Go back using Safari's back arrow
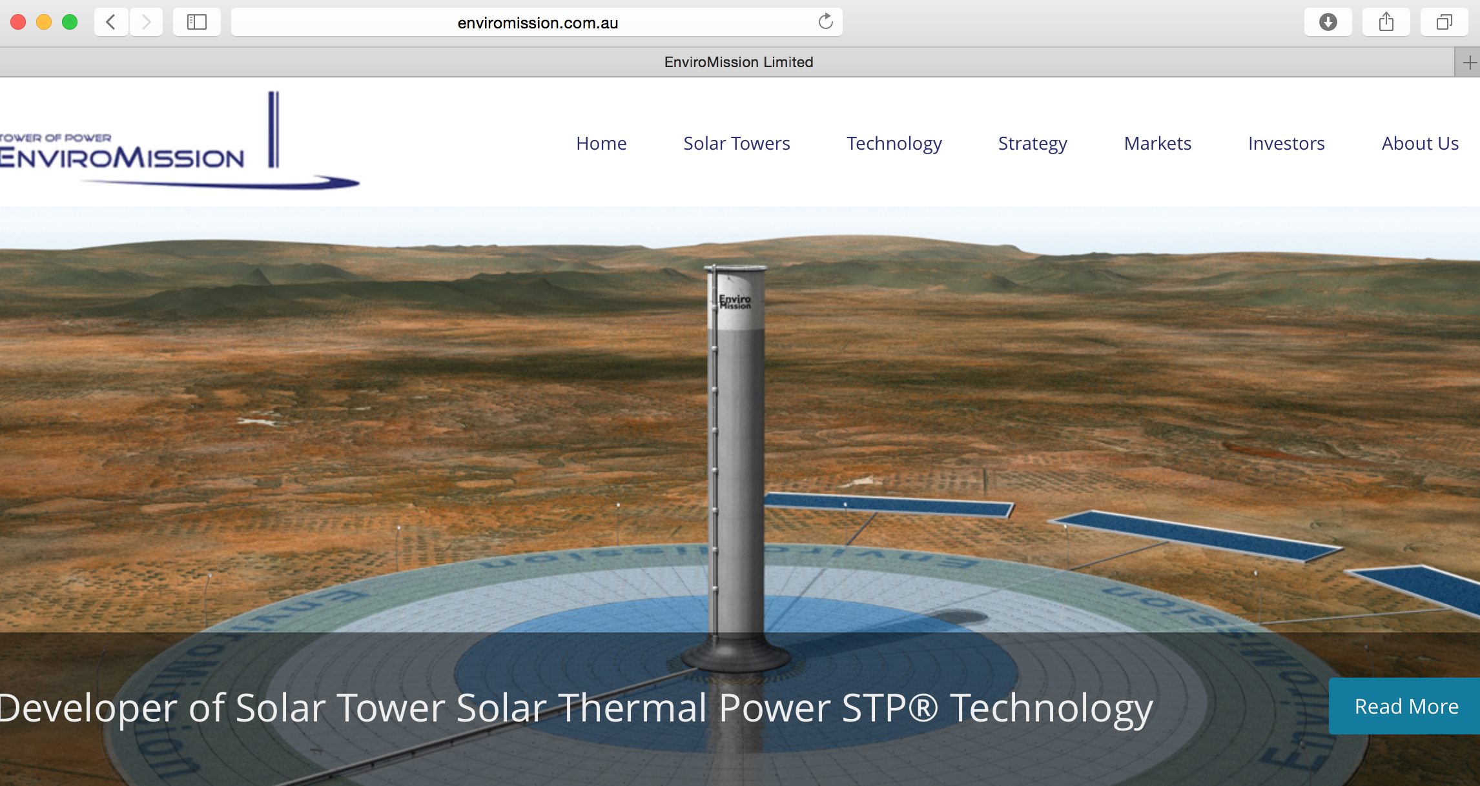 [x=111, y=23]
